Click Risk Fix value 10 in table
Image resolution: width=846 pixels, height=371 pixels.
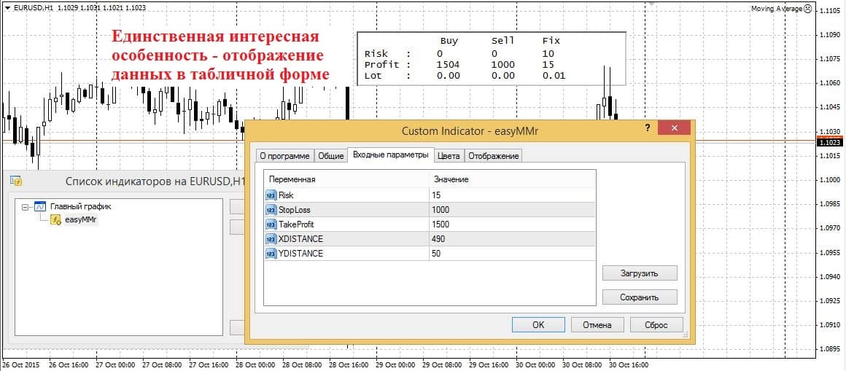548,54
